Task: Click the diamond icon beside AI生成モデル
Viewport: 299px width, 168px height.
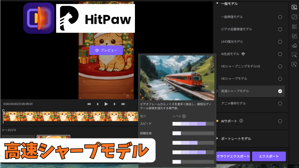Action: 243,54
